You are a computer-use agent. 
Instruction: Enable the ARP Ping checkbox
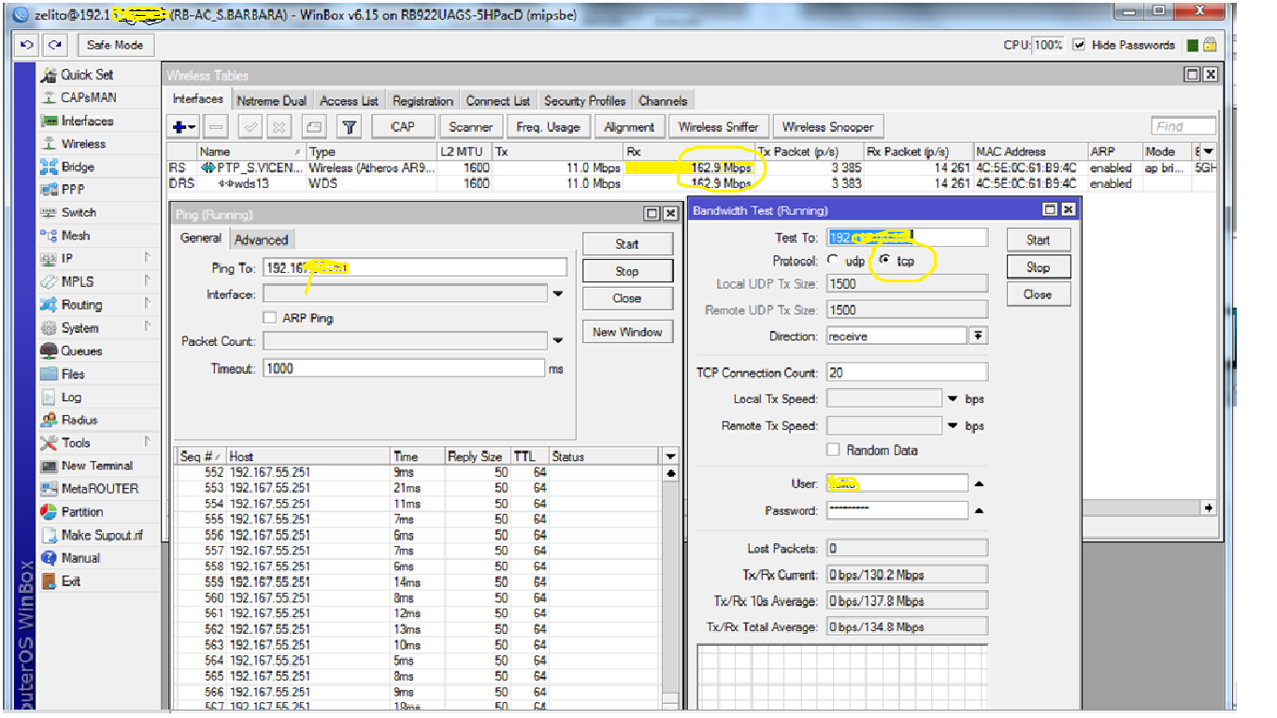pos(270,318)
